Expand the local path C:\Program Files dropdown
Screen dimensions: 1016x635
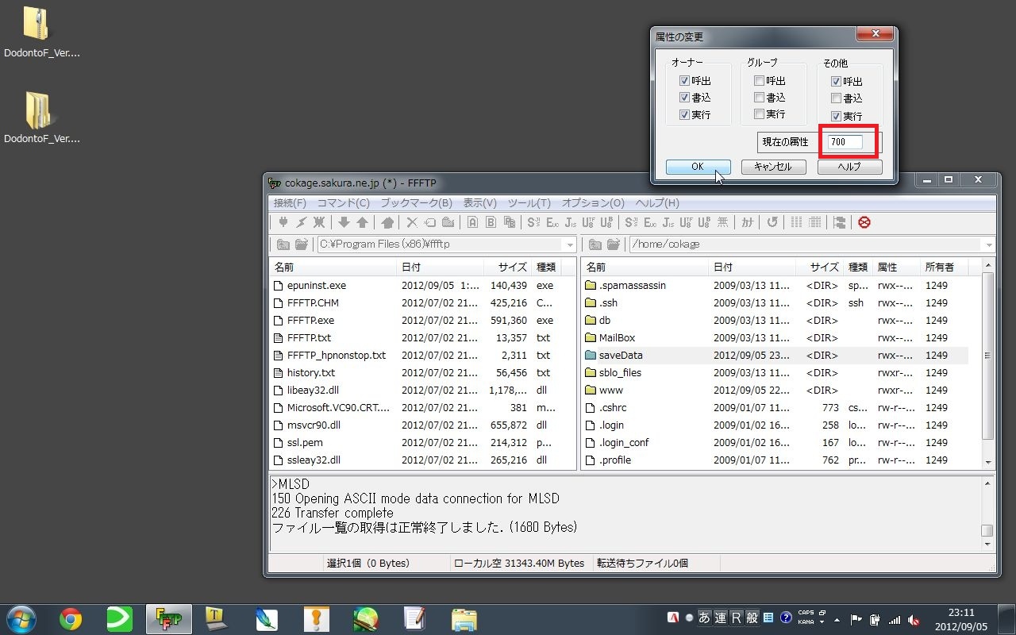569,244
